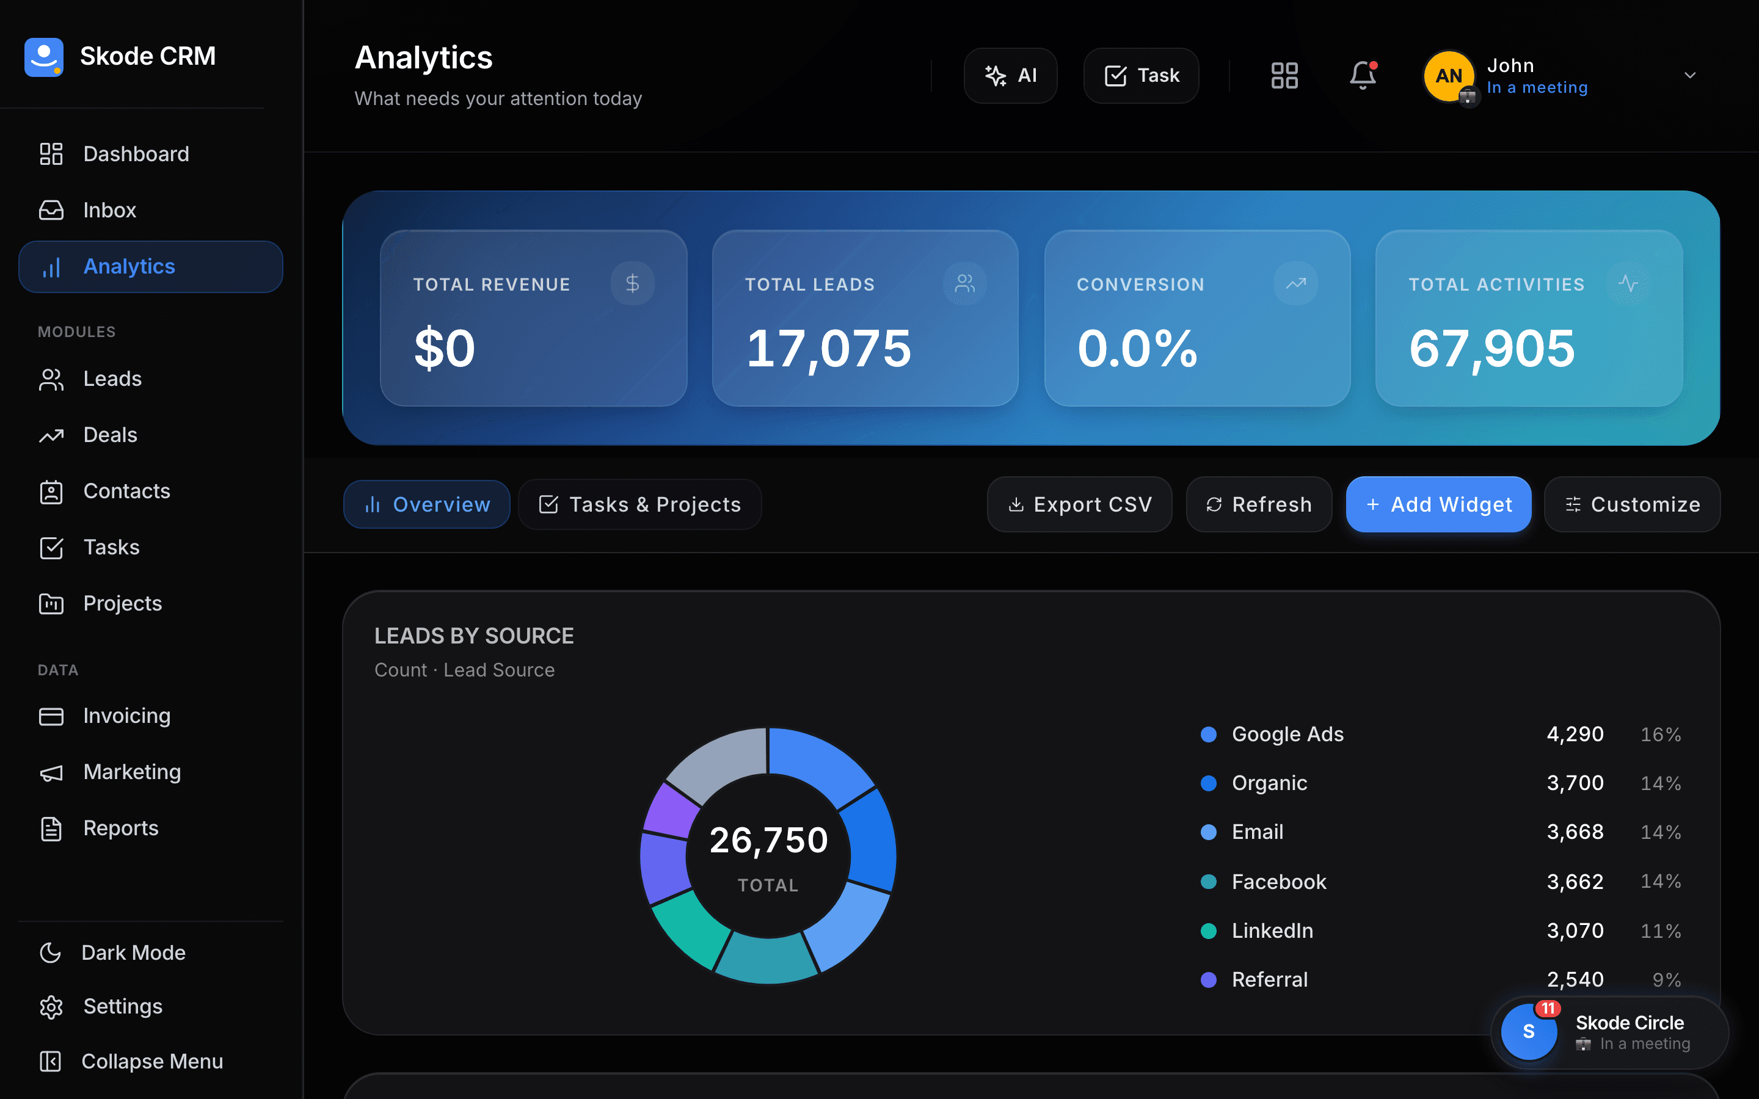
Task: Switch to the Overview tab
Action: point(427,504)
